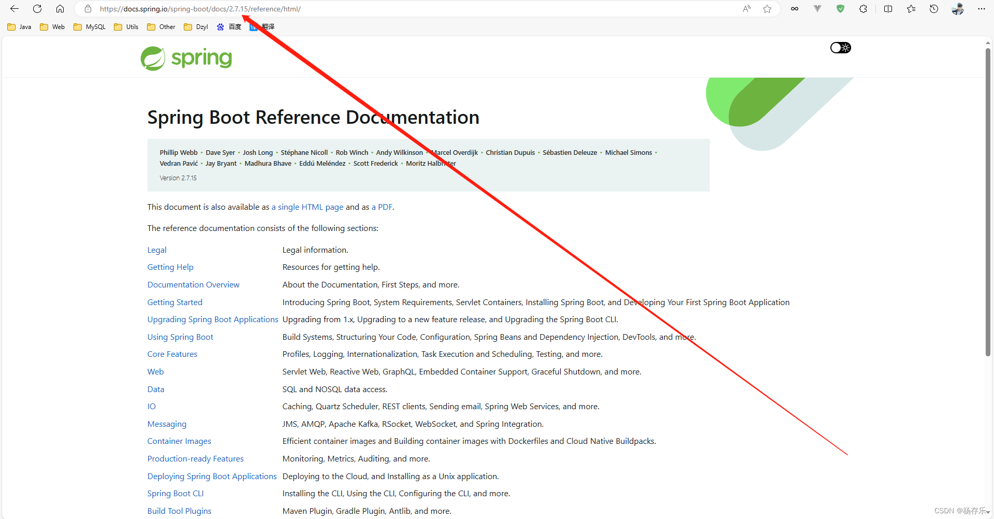
Task: Reload the current page
Action: 37,9
